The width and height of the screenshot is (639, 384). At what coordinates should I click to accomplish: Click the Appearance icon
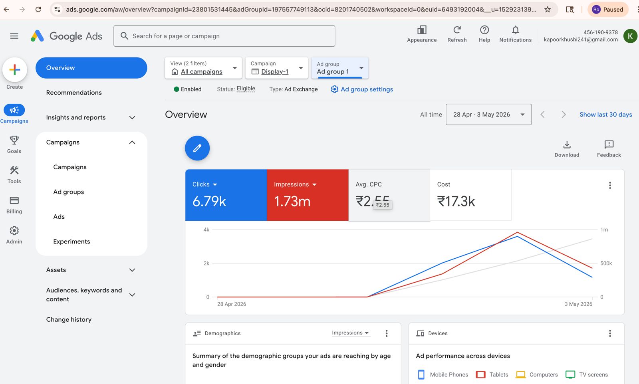click(x=422, y=30)
